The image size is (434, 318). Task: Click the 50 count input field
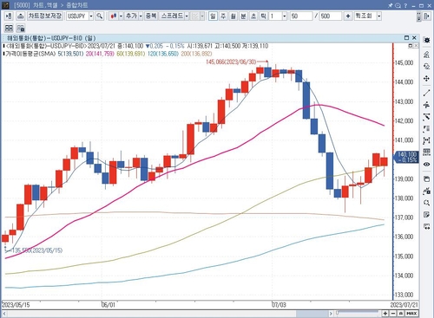point(301,16)
